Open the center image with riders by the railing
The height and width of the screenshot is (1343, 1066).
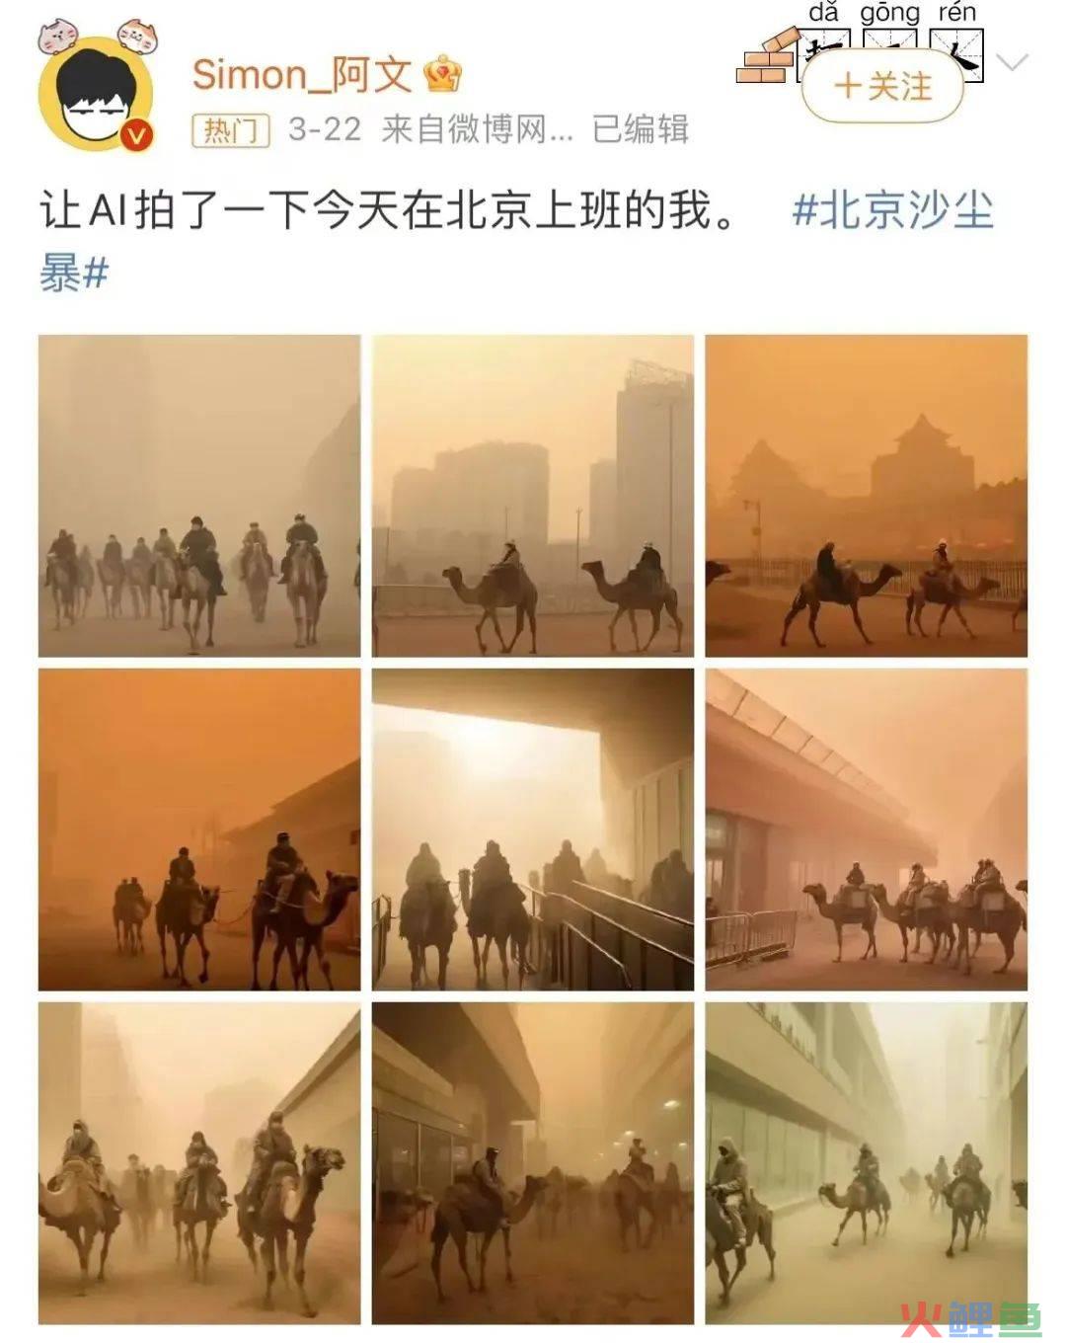533,829
